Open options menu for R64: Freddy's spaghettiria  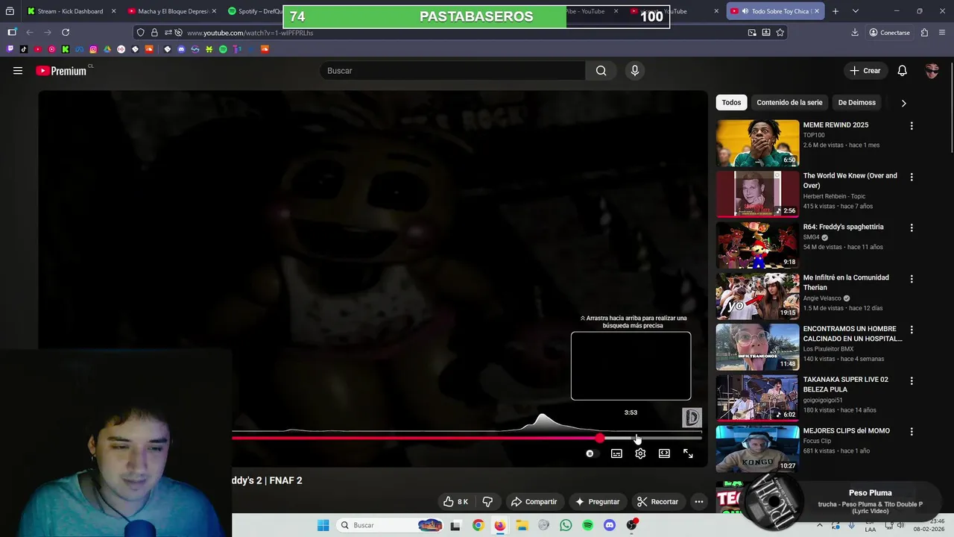(911, 227)
